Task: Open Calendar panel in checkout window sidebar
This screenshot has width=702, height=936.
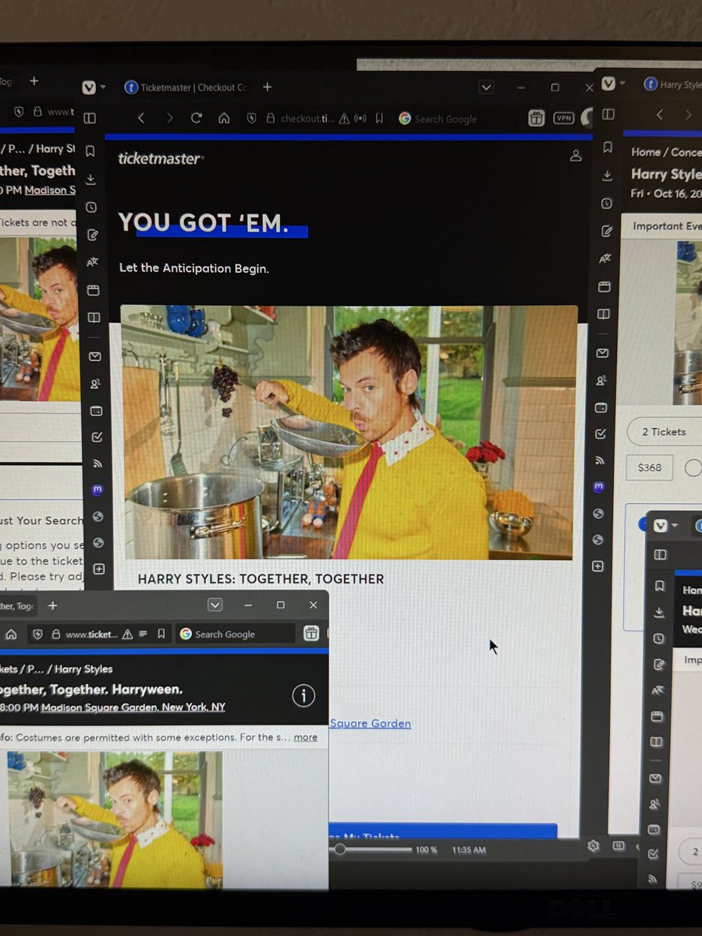Action: click(96, 410)
